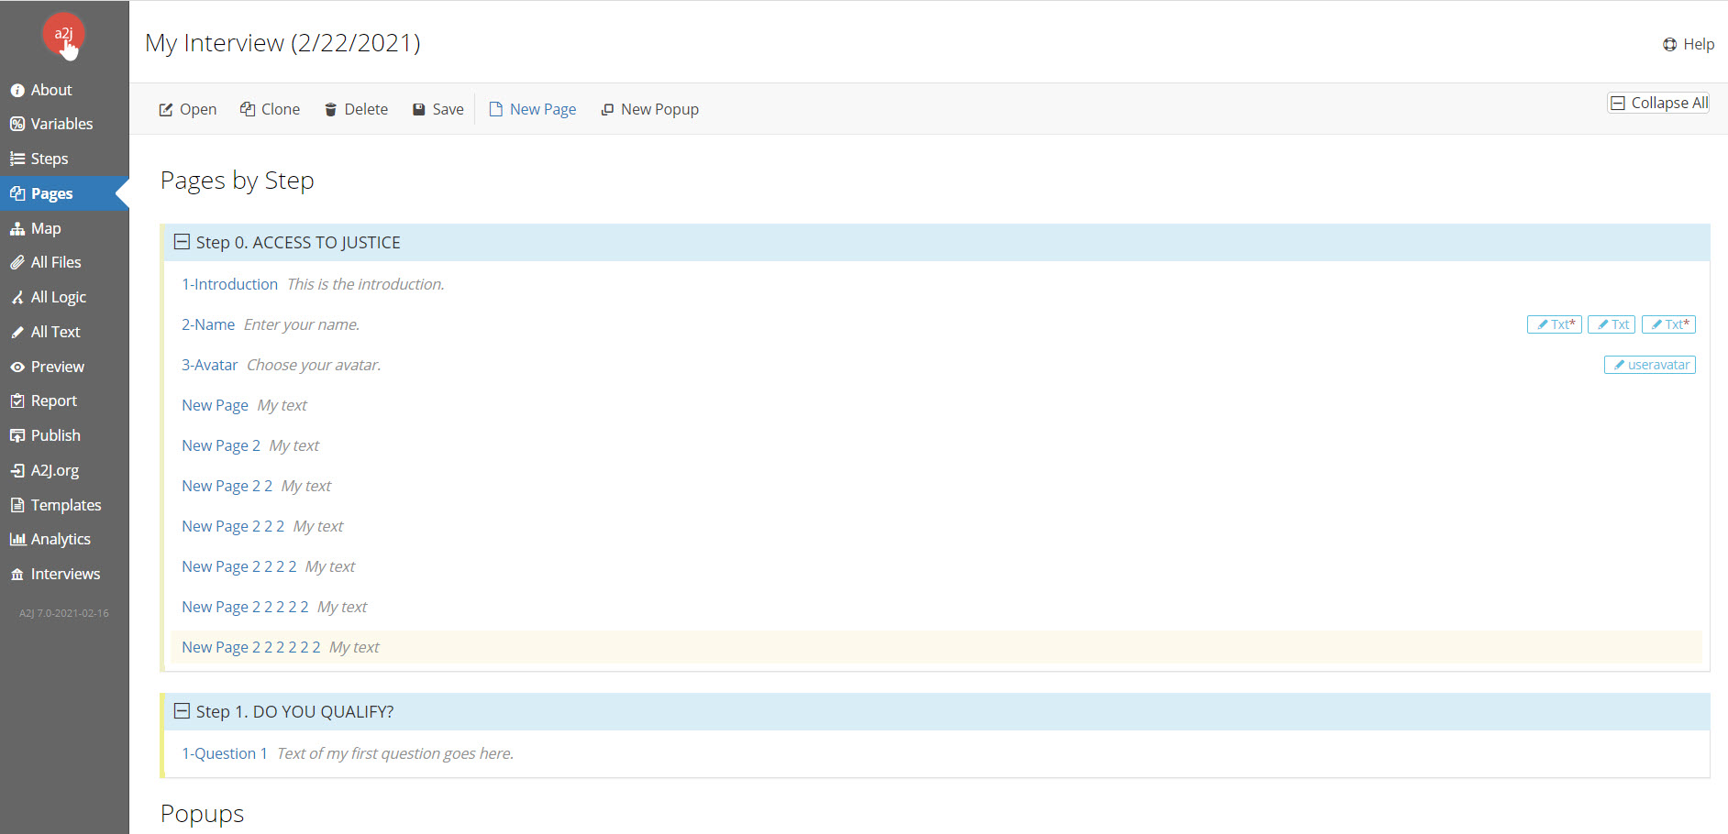1728x834 pixels.
Task: Switch to the Steps tab
Action: (x=49, y=159)
